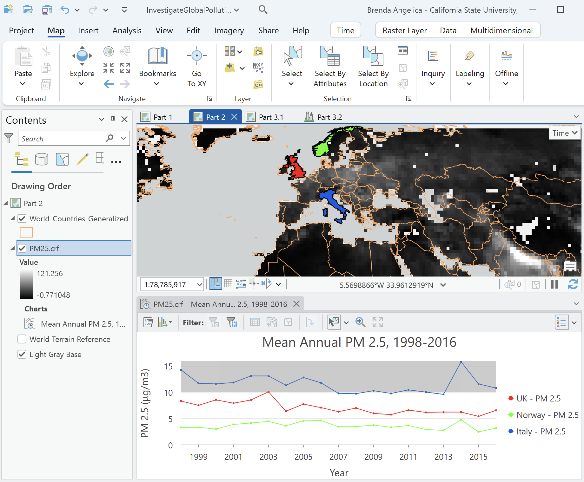Click UK - PM 2.5 legend entry

pyautogui.click(x=534, y=398)
